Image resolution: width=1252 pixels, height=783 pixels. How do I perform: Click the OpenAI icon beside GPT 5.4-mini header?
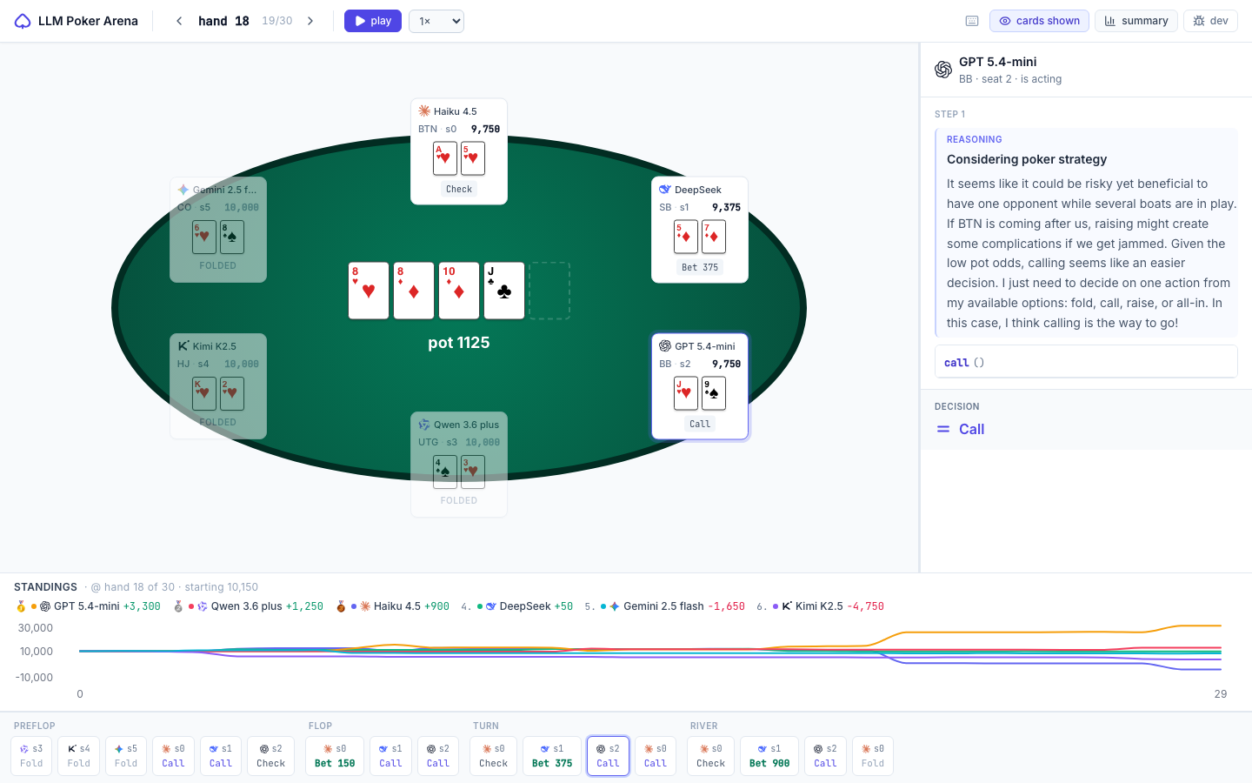pyautogui.click(x=943, y=70)
